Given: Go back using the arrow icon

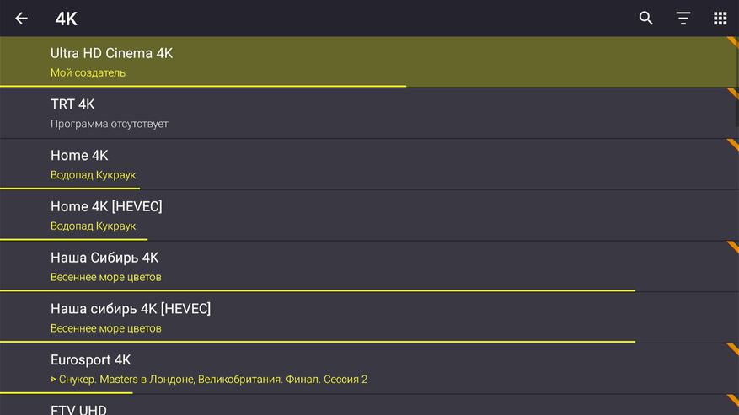Looking at the screenshot, I should pos(22,19).
